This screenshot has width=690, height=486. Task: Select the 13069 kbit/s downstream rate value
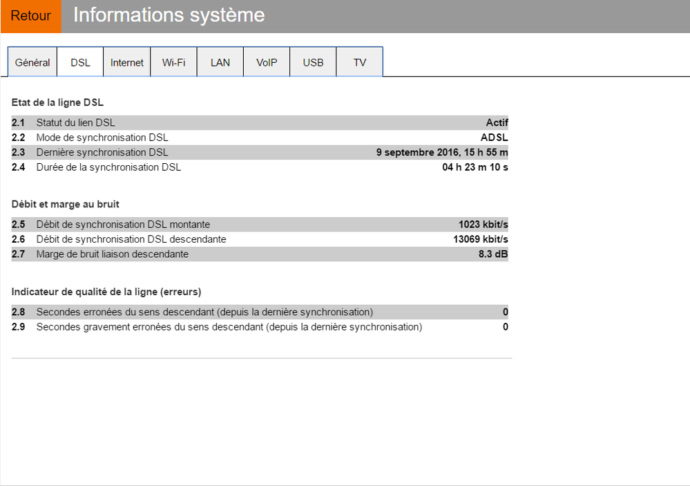tap(480, 239)
